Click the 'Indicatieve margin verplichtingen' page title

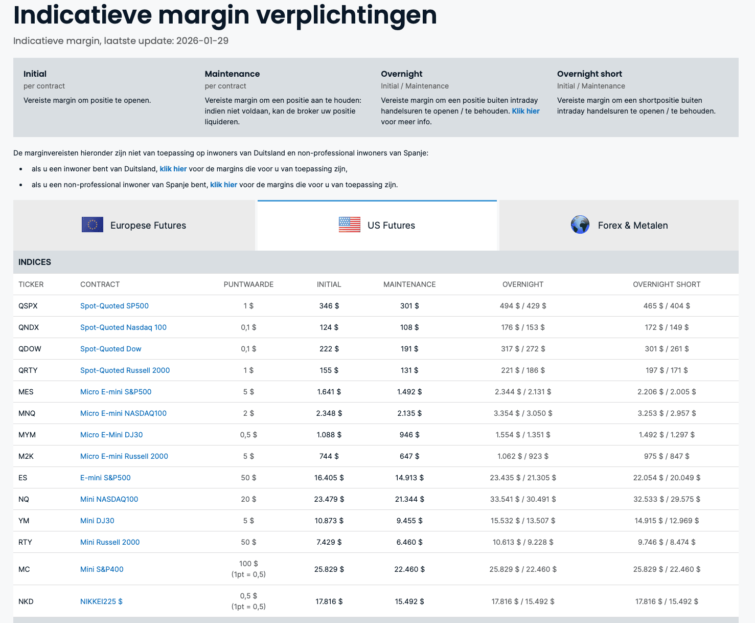pyautogui.click(x=225, y=15)
